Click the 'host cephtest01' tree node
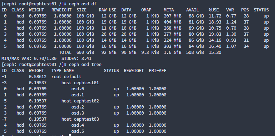This screenshot has height=136, width=275. pyautogui.click(x=80, y=83)
